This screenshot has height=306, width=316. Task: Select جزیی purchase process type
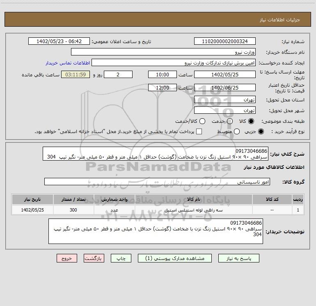click(x=261, y=131)
